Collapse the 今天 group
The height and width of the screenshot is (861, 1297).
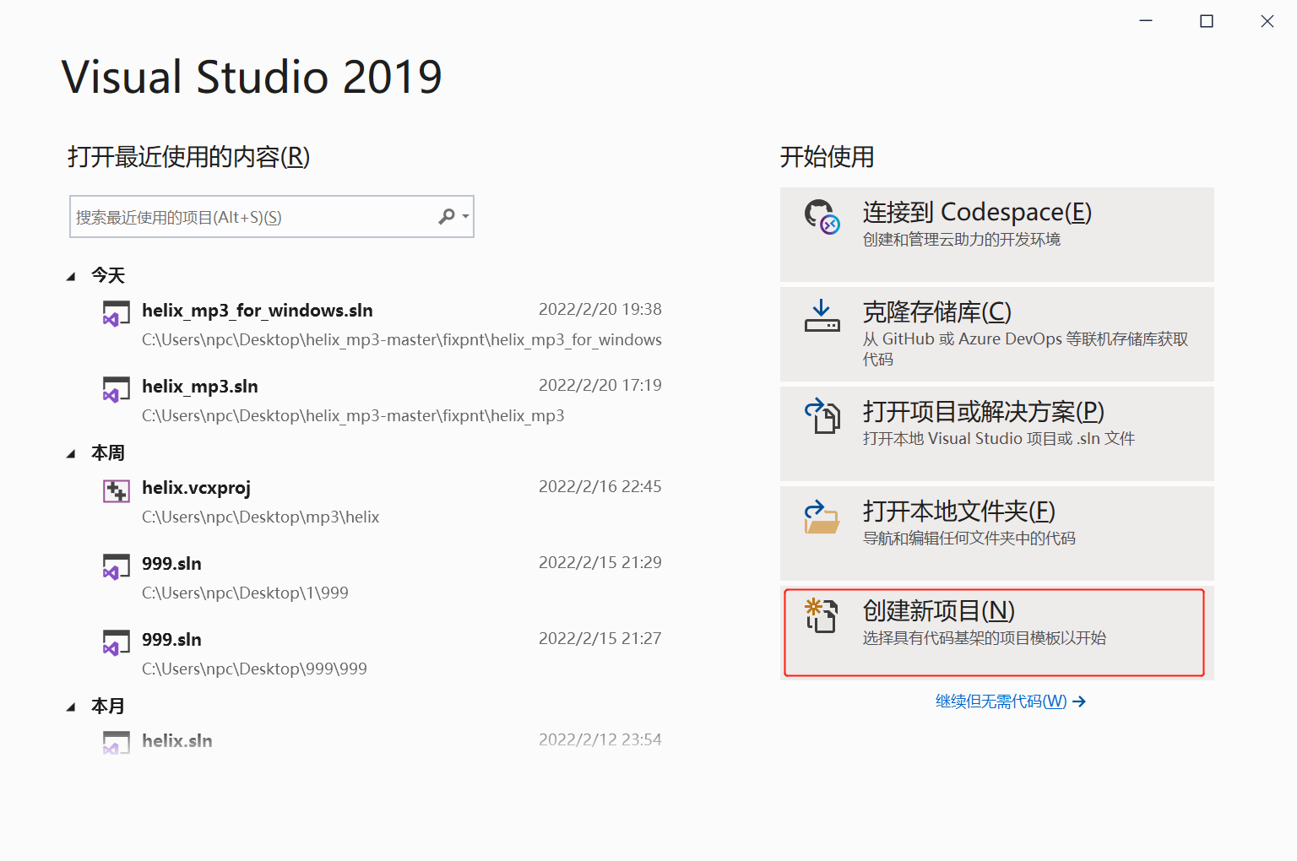point(71,276)
